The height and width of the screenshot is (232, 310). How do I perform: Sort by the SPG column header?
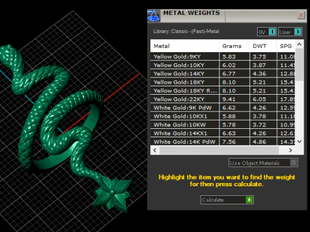286,46
